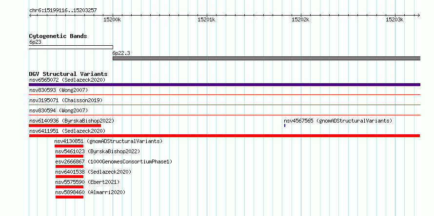Screen dimensions: 434x216
Task: Click the red bar under nsv5461023
Action: pyautogui.click(x=69, y=156)
